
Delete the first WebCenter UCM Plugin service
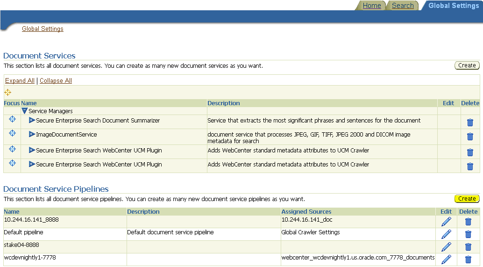470,152
